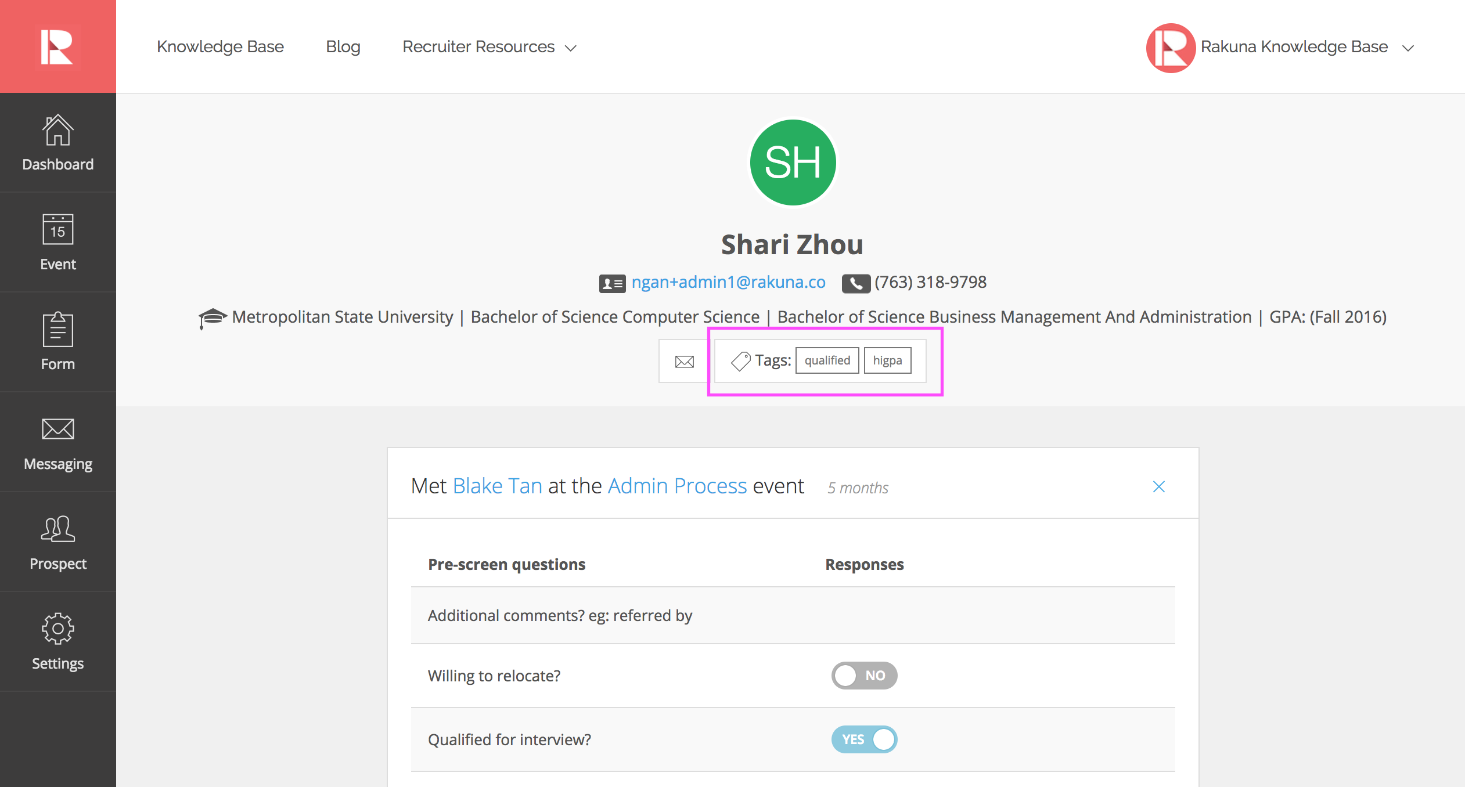
Task: Open Messaging envelope in sidebar
Action: tap(57, 429)
